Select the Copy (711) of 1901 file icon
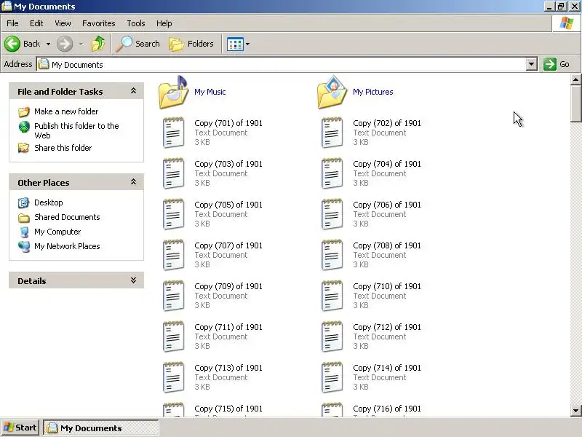Image resolution: width=582 pixels, height=437 pixels. click(x=173, y=337)
